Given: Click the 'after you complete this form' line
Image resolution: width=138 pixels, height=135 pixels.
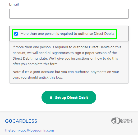Looking at the screenshot, I should (x=35, y=64).
